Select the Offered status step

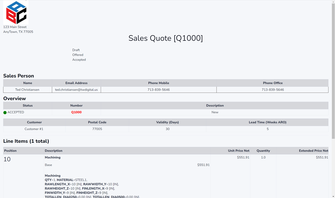tap(78, 55)
